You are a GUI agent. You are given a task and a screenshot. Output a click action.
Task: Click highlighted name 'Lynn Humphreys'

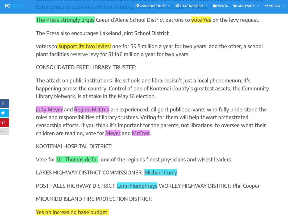pyautogui.click(x=137, y=186)
